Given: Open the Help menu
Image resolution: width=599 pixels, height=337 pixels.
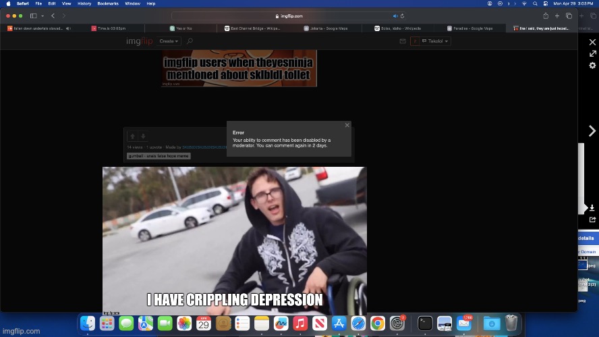Looking at the screenshot, I should pyautogui.click(x=151, y=3).
